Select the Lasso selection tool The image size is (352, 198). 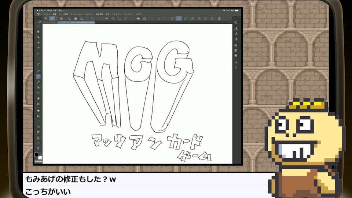coord(38,54)
